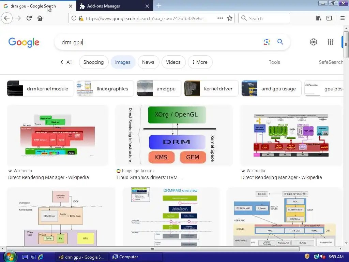Open the DRM/KMS overview image
The width and height of the screenshot is (349, 262).
pyautogui.click(x=171, y=217)
